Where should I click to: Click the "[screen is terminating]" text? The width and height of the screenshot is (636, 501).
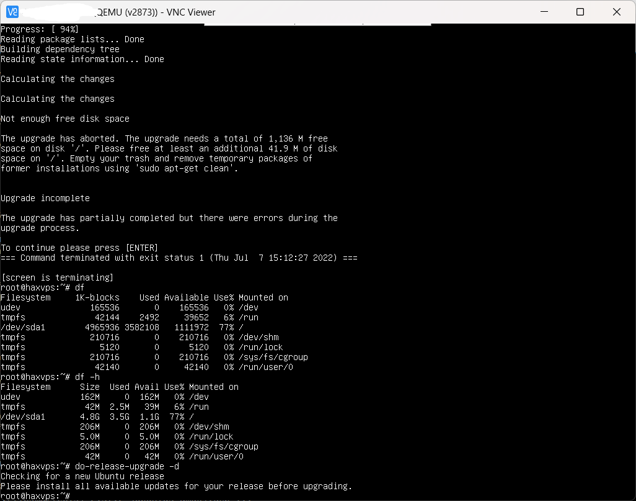tap(58, 278)
